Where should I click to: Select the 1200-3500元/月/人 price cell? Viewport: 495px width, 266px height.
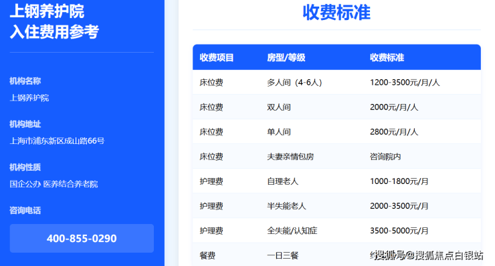pos(405,83)
